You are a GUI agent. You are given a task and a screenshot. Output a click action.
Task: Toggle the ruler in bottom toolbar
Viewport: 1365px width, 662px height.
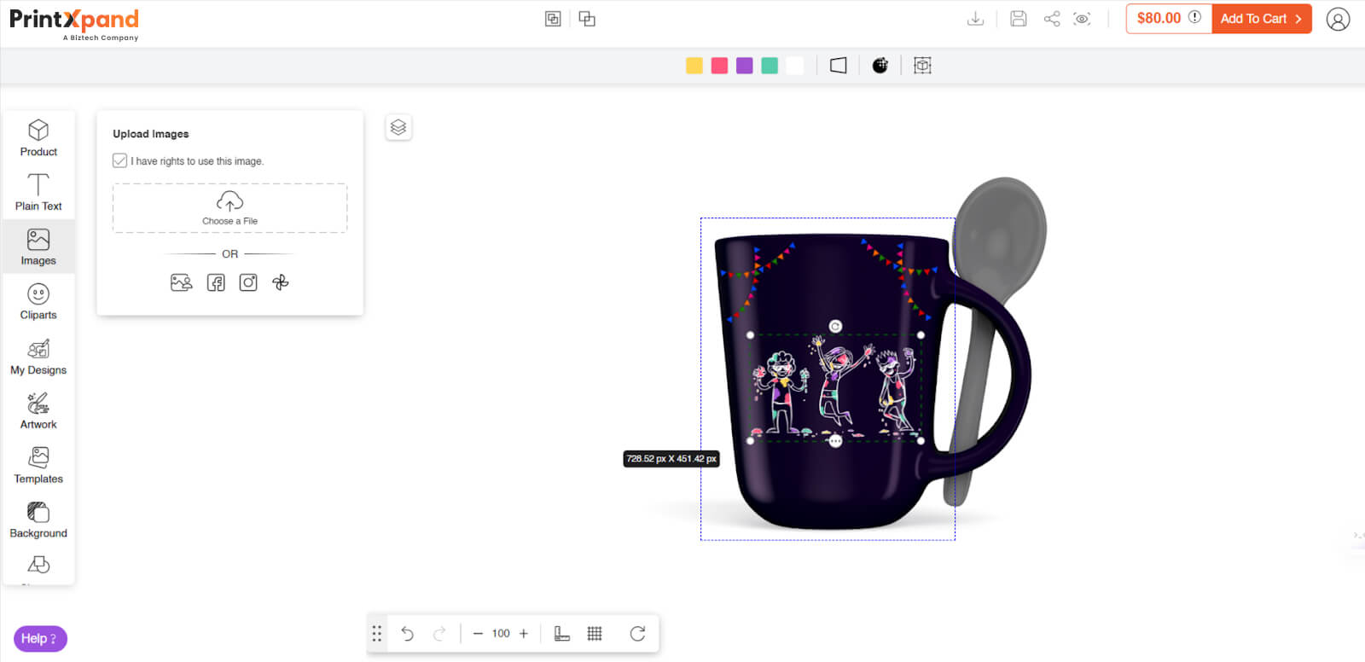tap(562, 633)
